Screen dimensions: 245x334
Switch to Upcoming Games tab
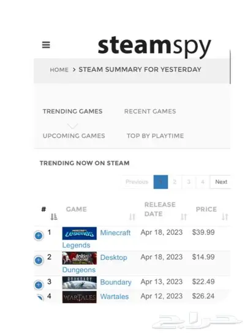click(x=74, y=136)
